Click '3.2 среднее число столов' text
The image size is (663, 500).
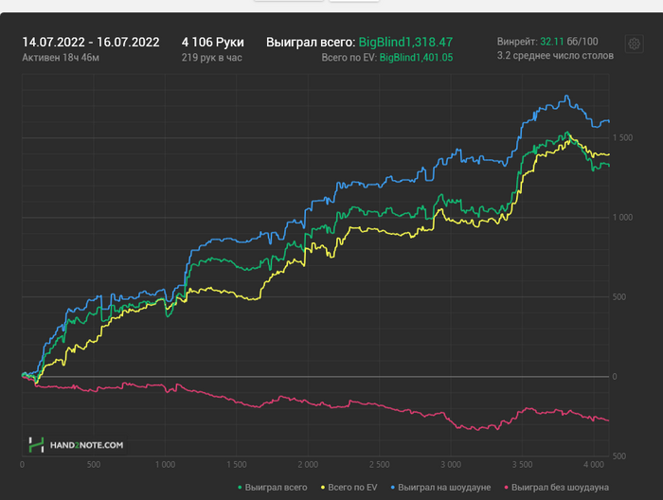(x=555, y=55)
